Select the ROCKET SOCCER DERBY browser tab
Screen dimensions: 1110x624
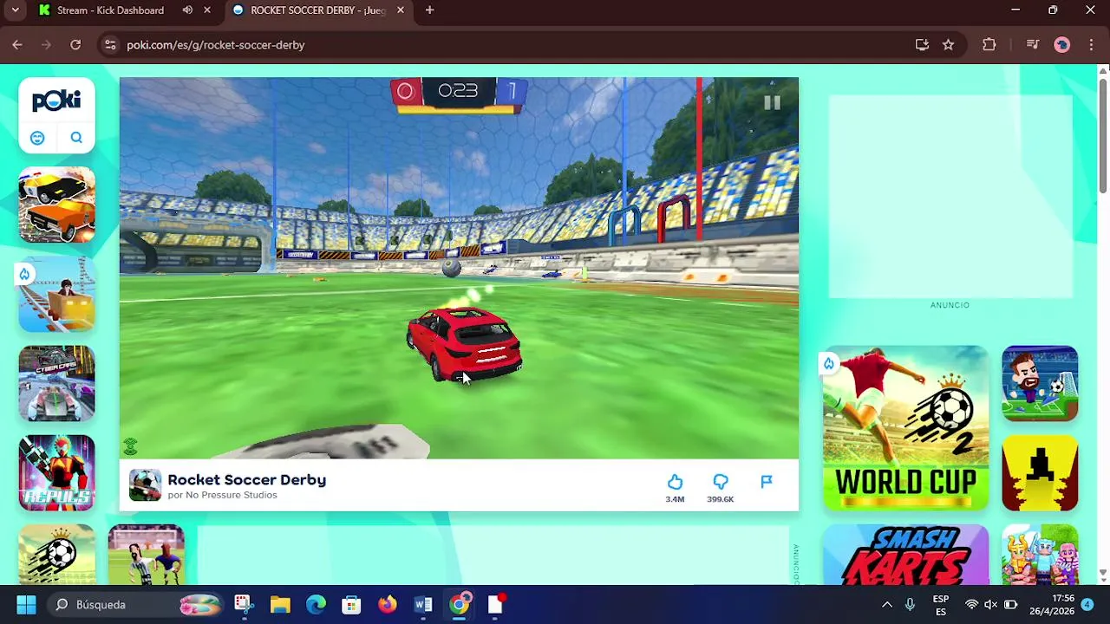(317, 10)
